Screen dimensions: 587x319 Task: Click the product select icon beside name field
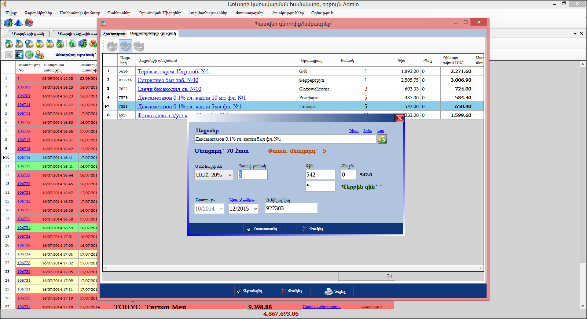pyautogui.click(x=382, y=139)
